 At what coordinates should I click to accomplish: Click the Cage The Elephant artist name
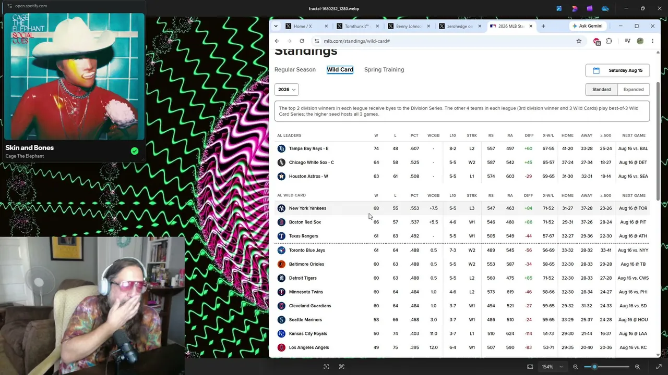coord(25,156)
